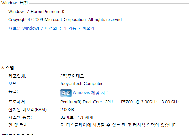Image resolution: width=189 pixels, height=135 pixels.
Task: Click the '펜 및 터치:' label
Action: point(18,125)
